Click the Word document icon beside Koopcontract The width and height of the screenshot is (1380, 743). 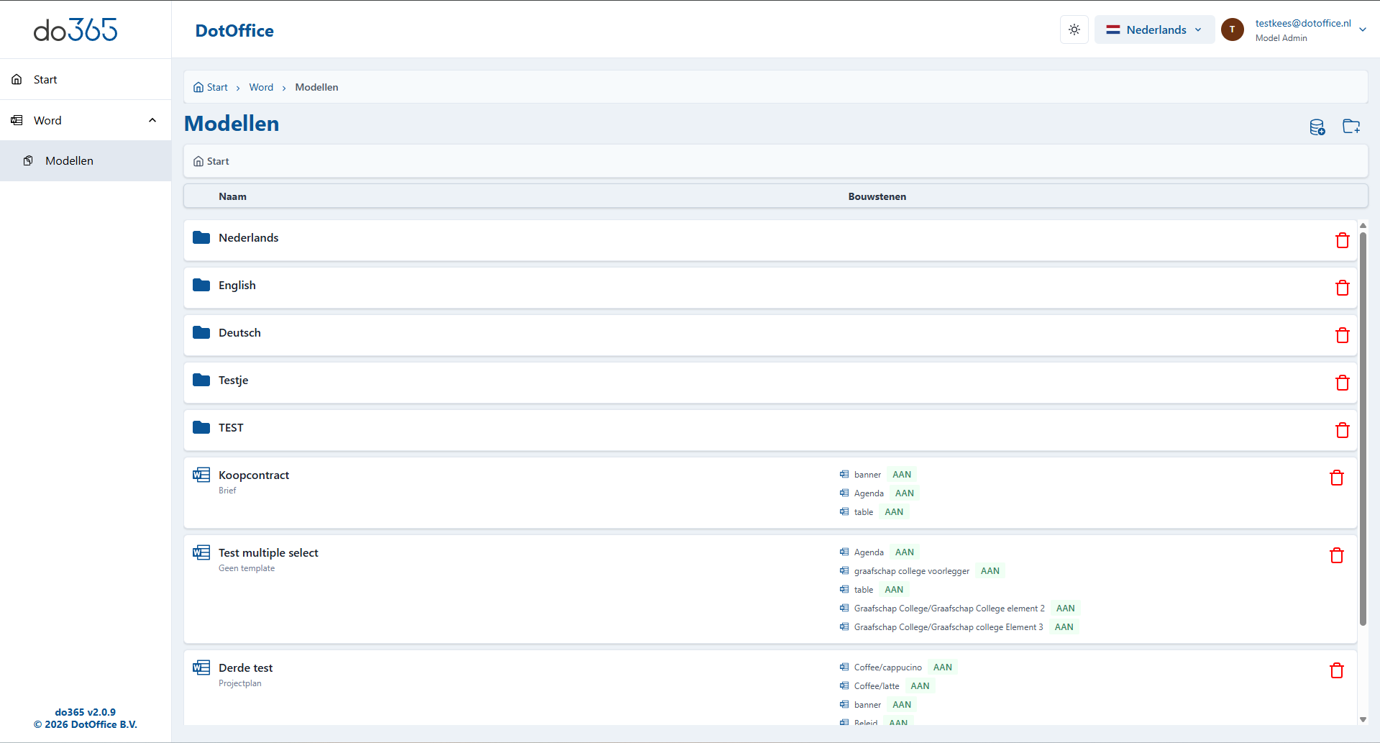pos(201,475)
